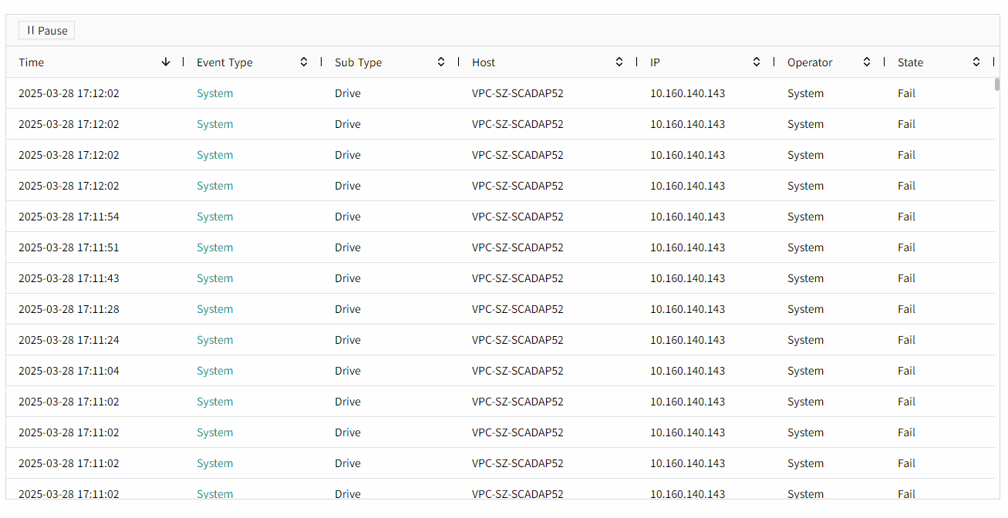Click the Operator column sort icon
1008x518 pixels.
click(867, 62)
